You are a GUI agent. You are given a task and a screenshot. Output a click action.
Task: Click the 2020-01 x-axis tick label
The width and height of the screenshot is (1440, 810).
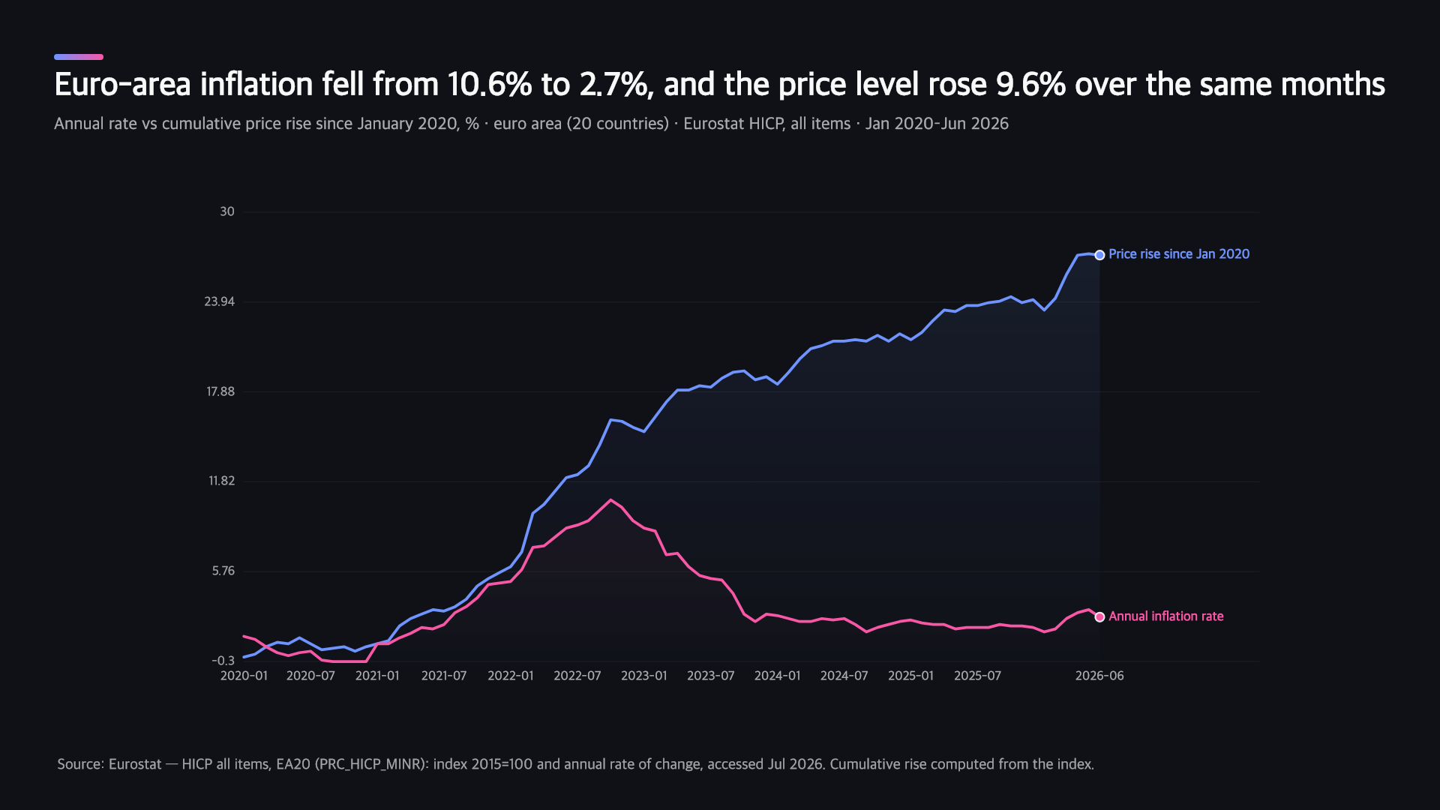tap(244, 676)
